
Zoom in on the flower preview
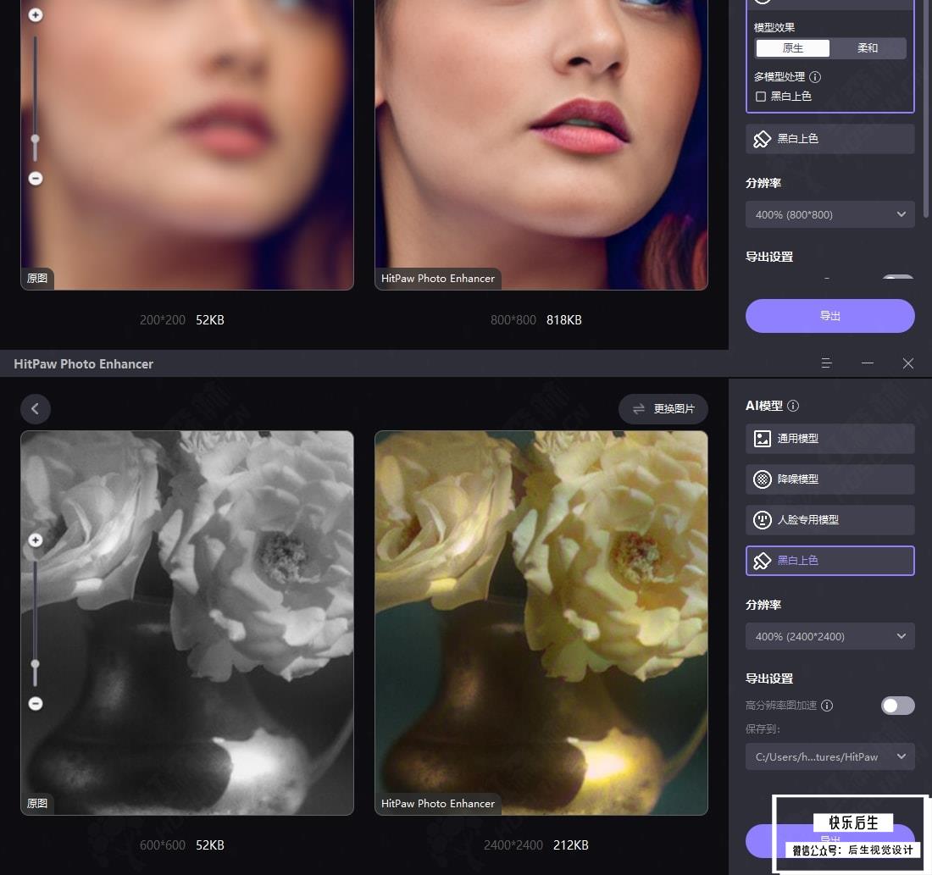(36, 540)
